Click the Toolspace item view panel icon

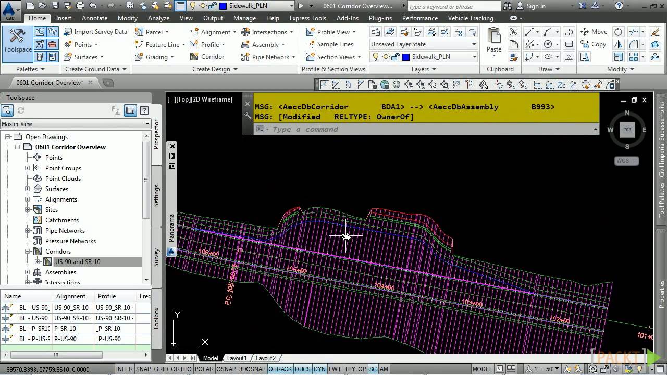tap(130, 110)
